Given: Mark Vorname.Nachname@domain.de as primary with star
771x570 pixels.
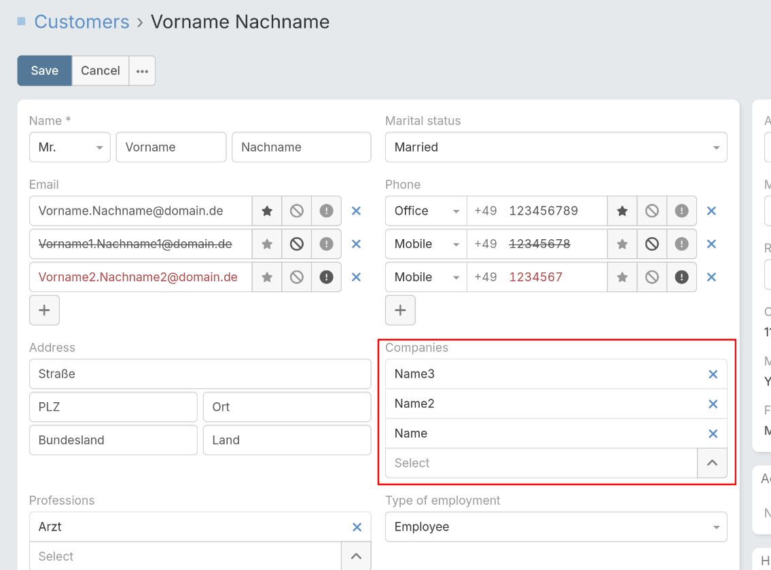Looking at the screenshot, I should pos(267,211).
